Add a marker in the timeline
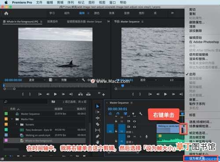The width and height of the screenshot is (220, 162). pyautogui.click(x=133, y=114)
